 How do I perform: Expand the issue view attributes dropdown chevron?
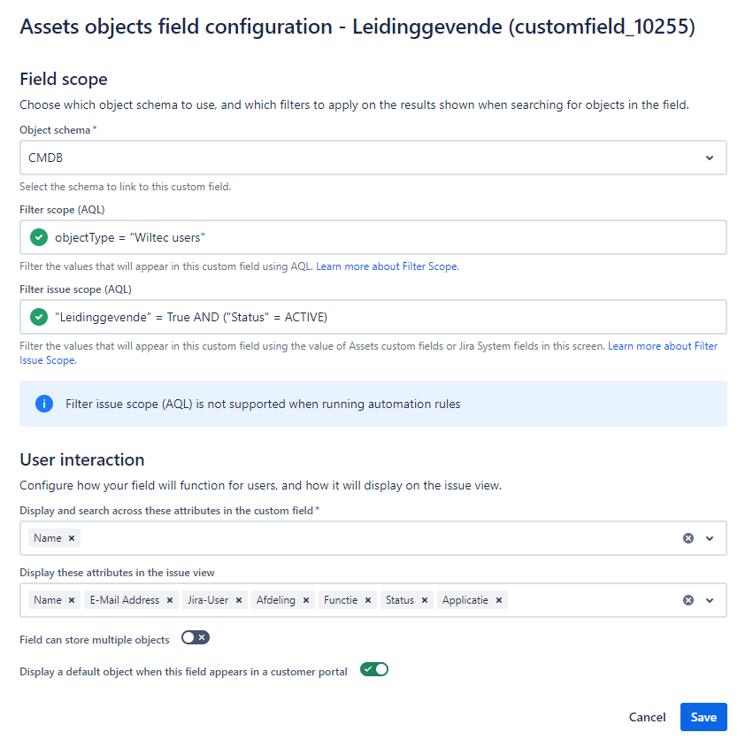tap(710, 600)
